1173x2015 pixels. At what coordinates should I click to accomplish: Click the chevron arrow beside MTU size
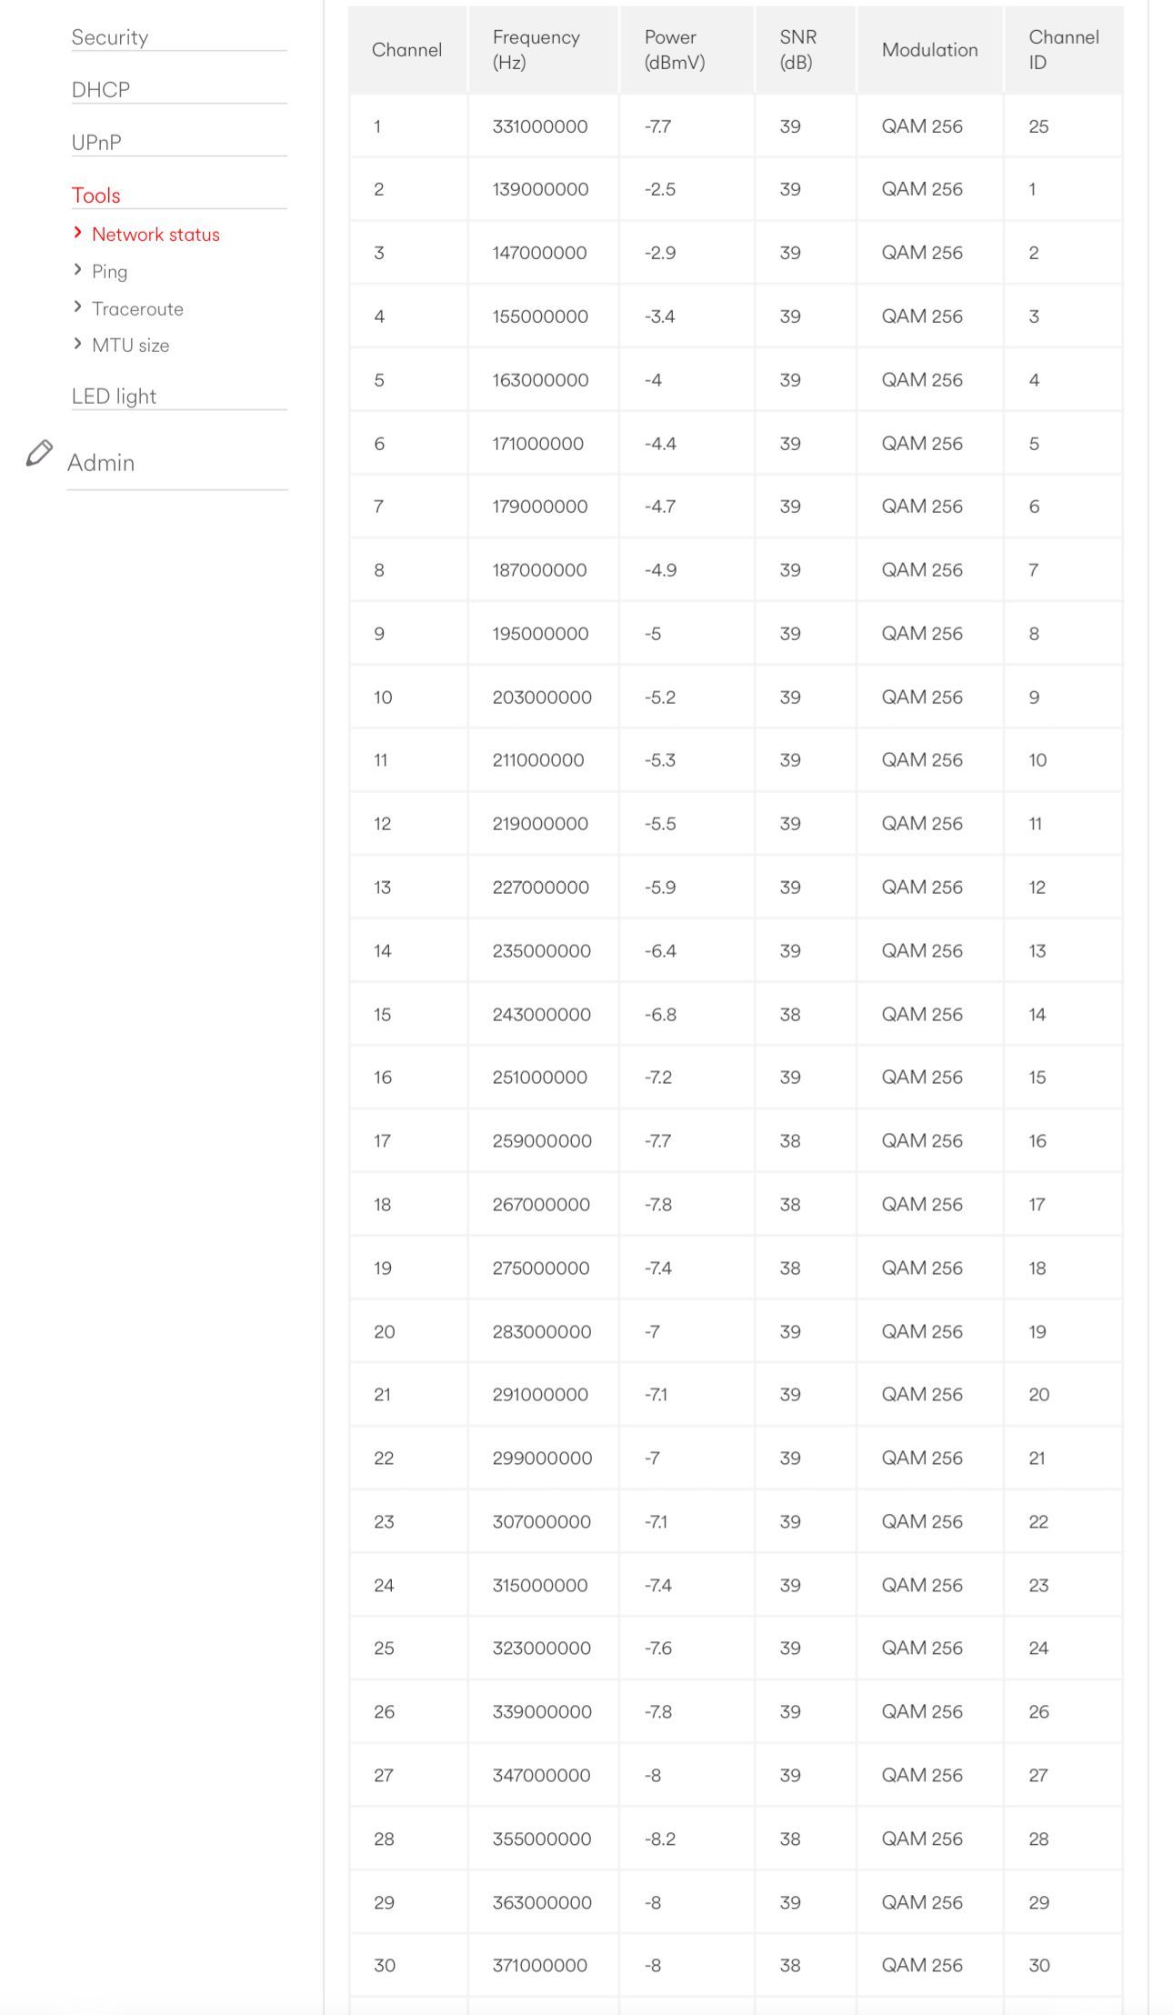(78, 344)
